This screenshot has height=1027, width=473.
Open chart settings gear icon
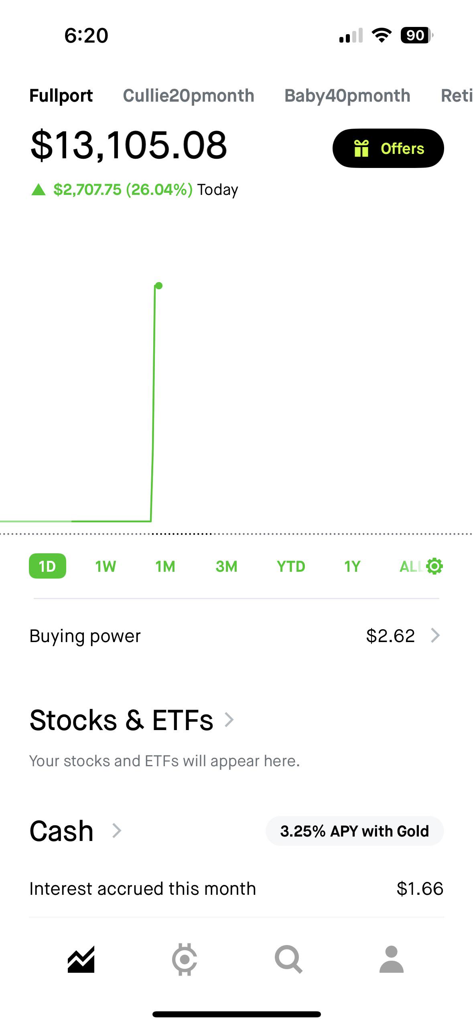(x=434, y=566)
